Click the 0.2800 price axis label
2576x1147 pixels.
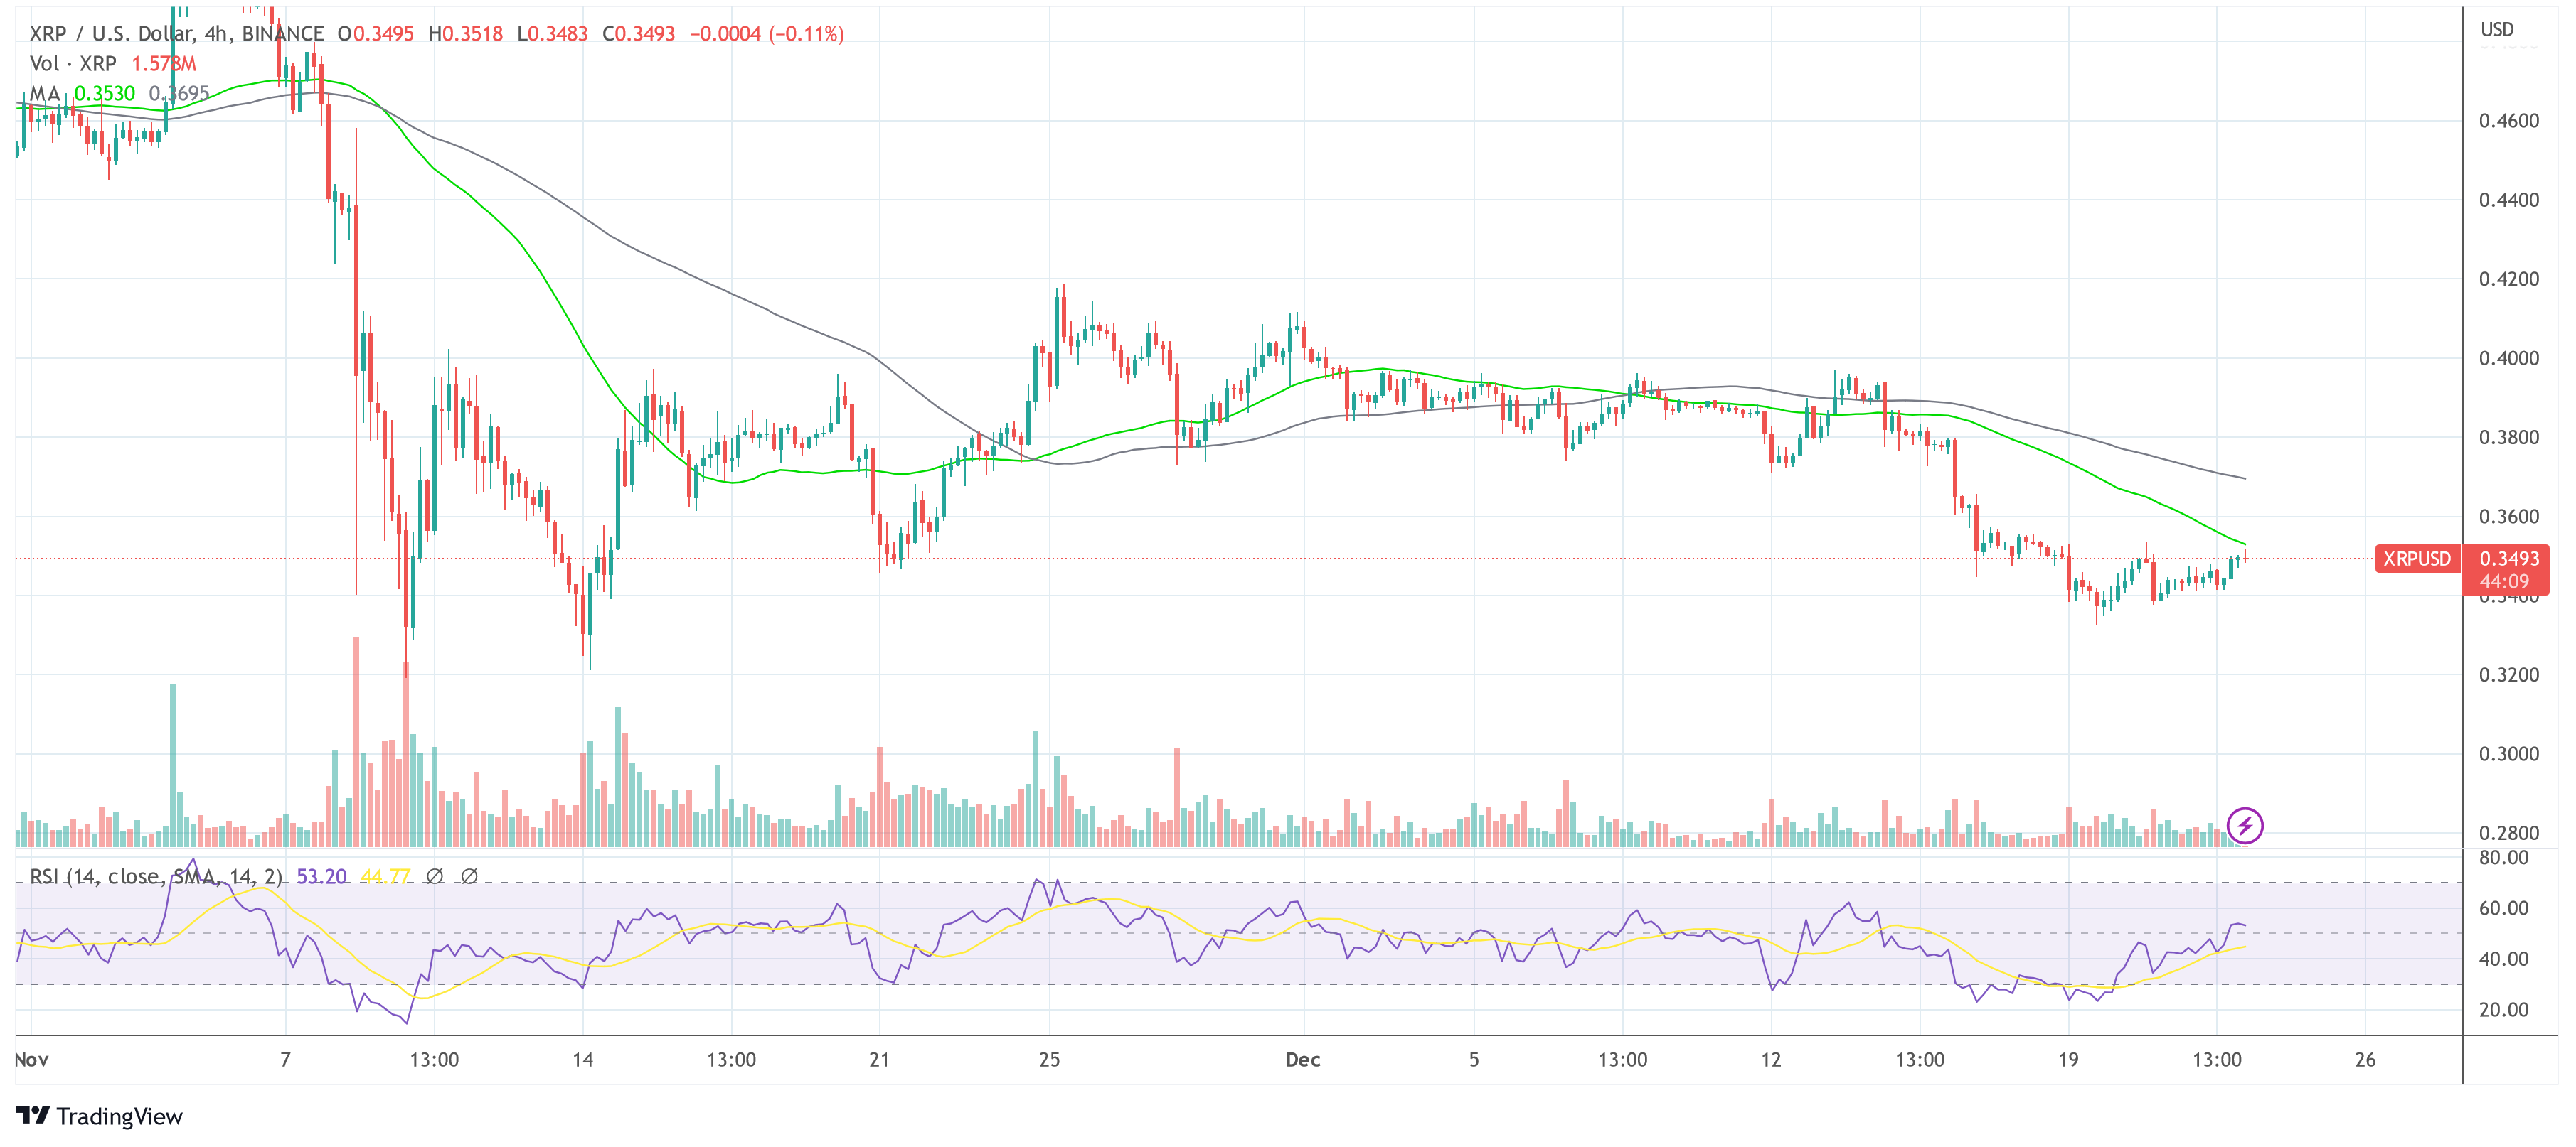pyautogui.click(x=2509, y=834)
